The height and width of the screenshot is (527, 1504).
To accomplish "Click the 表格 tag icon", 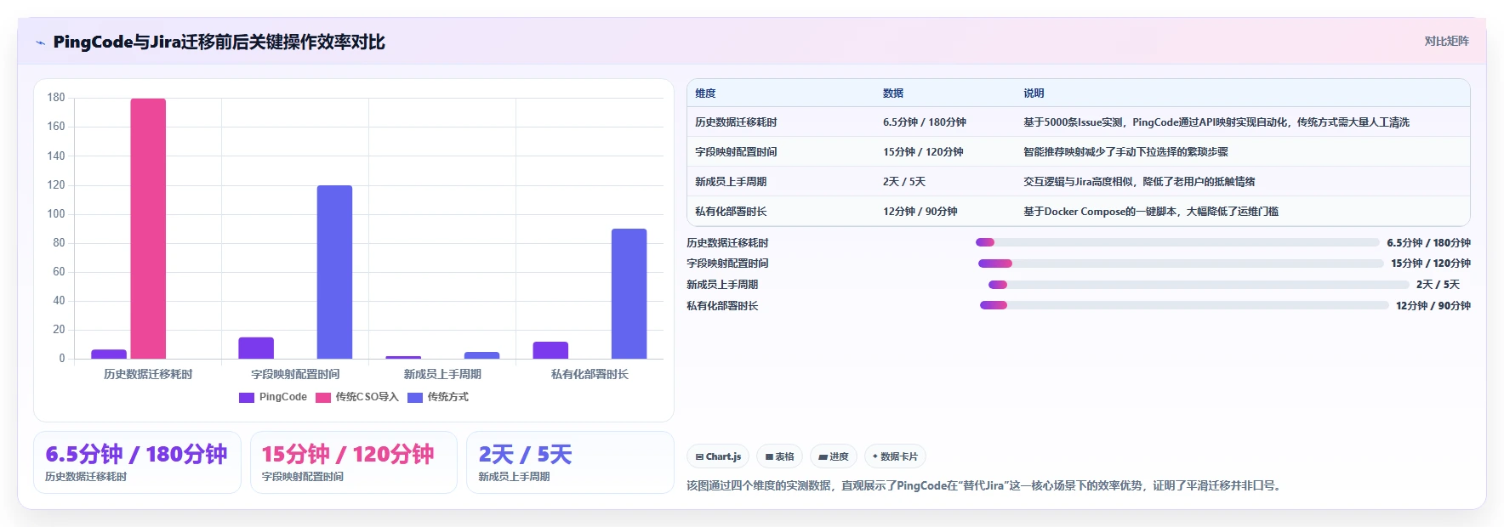I will tap(769, 457).
